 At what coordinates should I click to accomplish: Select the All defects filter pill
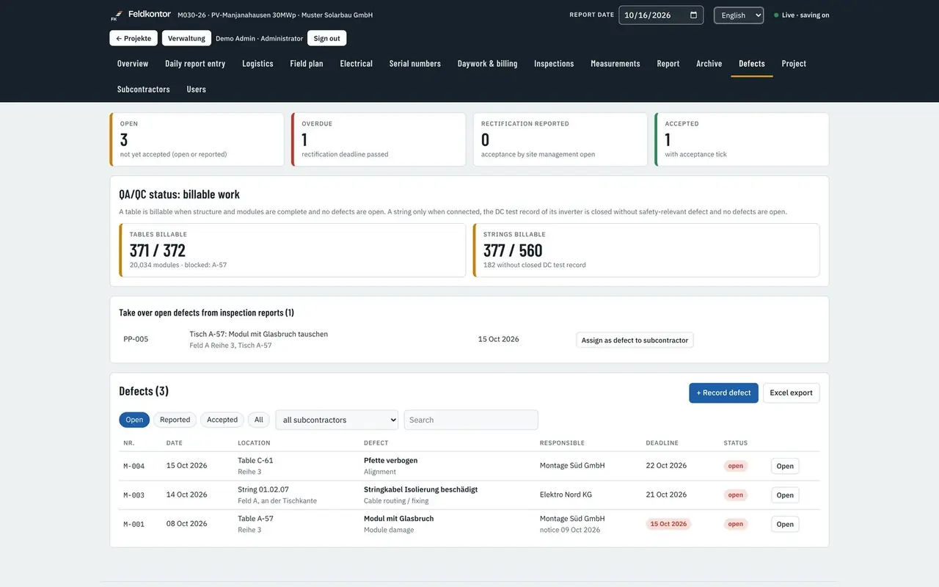258,420
